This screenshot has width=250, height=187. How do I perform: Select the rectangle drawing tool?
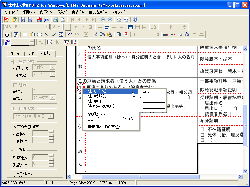point(25,35)
